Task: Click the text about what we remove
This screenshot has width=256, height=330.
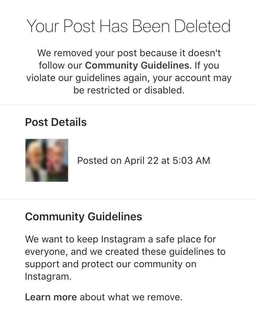Action: 131,297
